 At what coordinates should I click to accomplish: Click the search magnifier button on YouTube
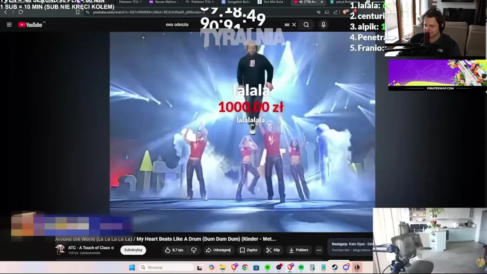tap(306, 25)
